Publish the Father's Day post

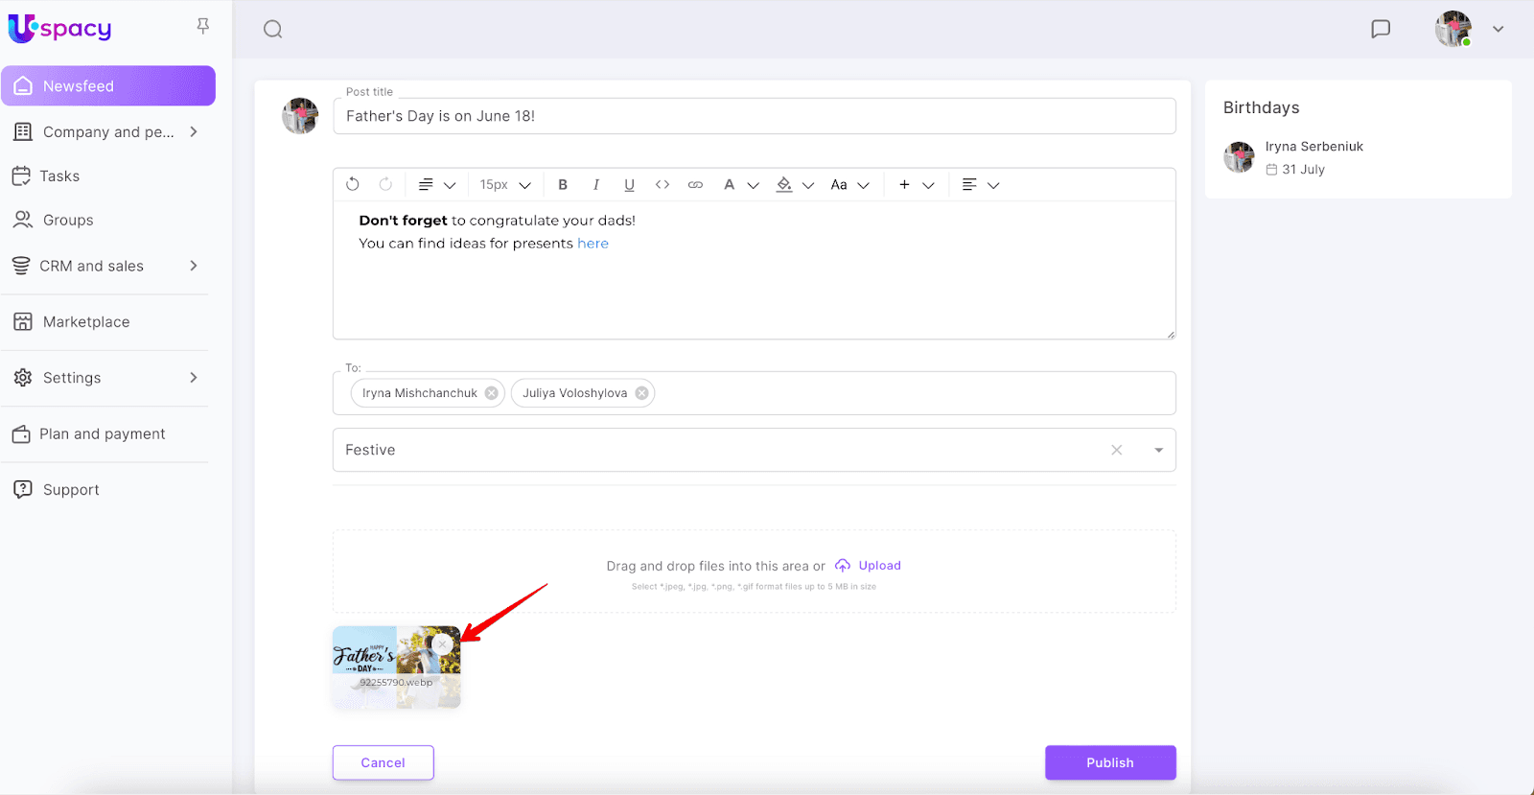(x=1109, y=762)
